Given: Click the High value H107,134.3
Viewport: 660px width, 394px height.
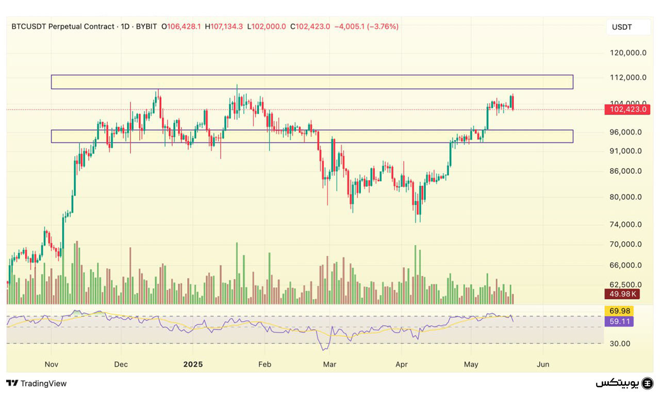Looking at the screenshot, I should (224, 26).
